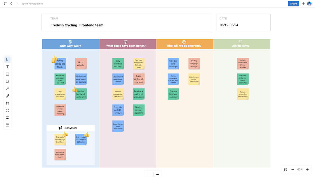Pick the Sticky note tool
The image size is (315, 177).
pos(7,81)
